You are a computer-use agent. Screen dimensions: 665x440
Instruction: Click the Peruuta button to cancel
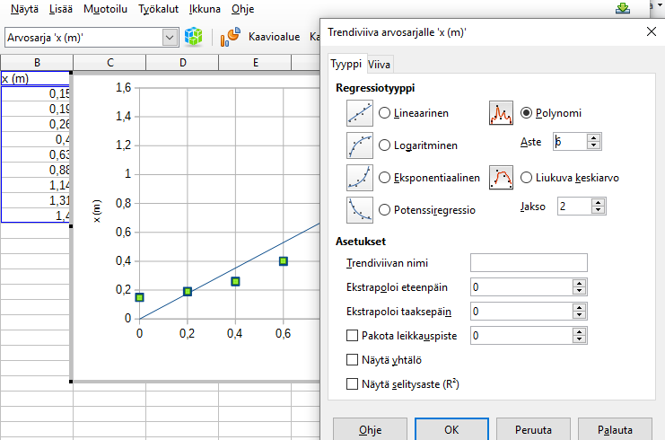[x=532, y=429]
